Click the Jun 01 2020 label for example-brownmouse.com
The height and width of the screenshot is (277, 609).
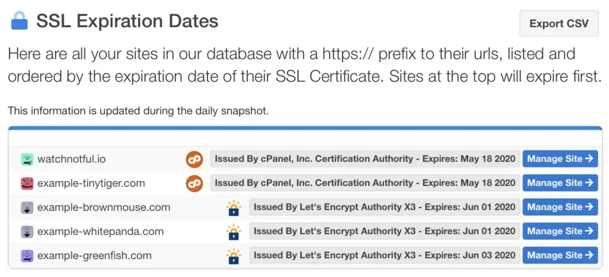[x=385, y=207]
